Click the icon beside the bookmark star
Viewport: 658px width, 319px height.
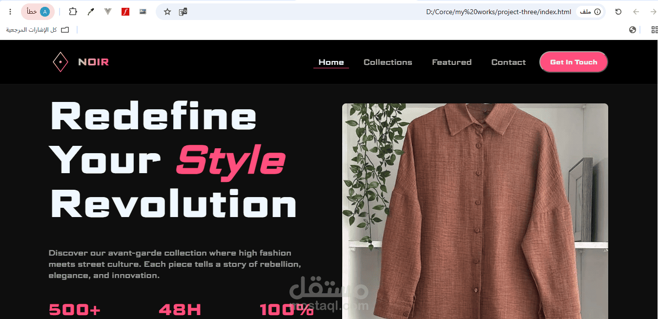click(x=183, y=12)
